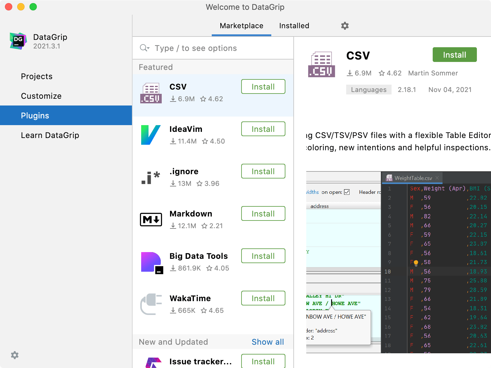491x368 pixels.
Task: Click the star rating icon in CSV details
Action: click(382, 73)
